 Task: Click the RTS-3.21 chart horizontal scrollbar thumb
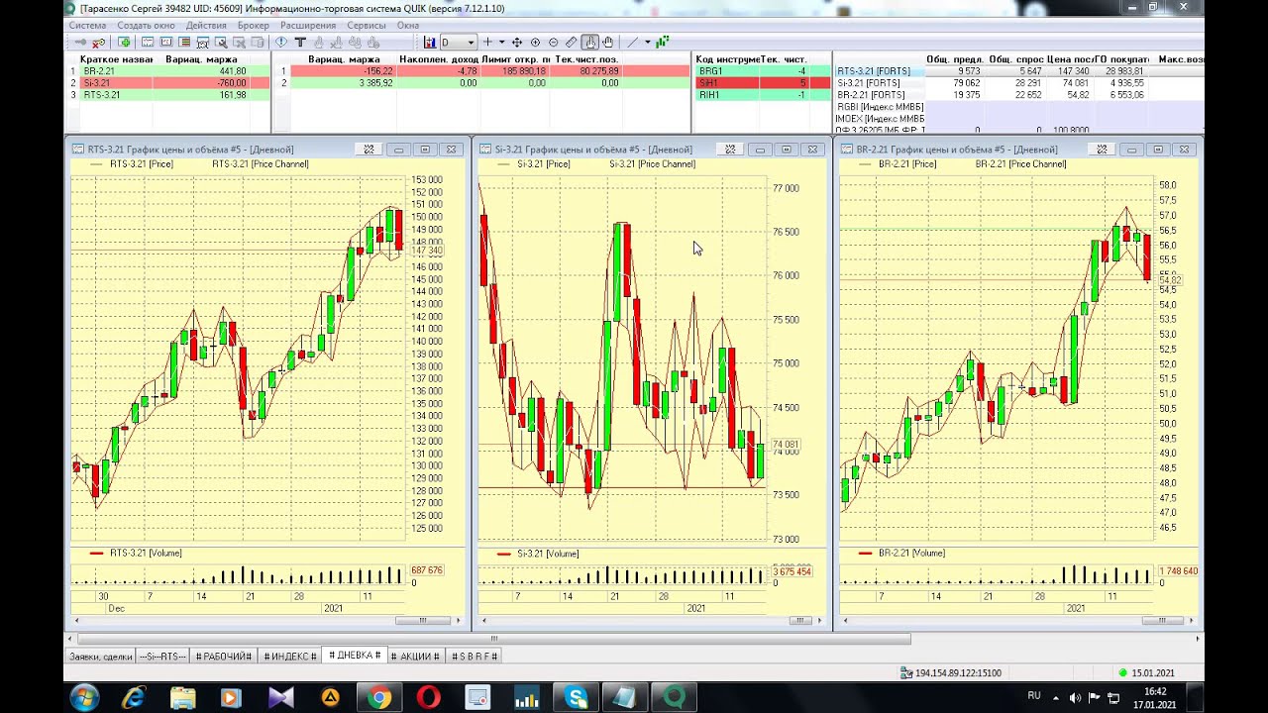coord(422,621)
